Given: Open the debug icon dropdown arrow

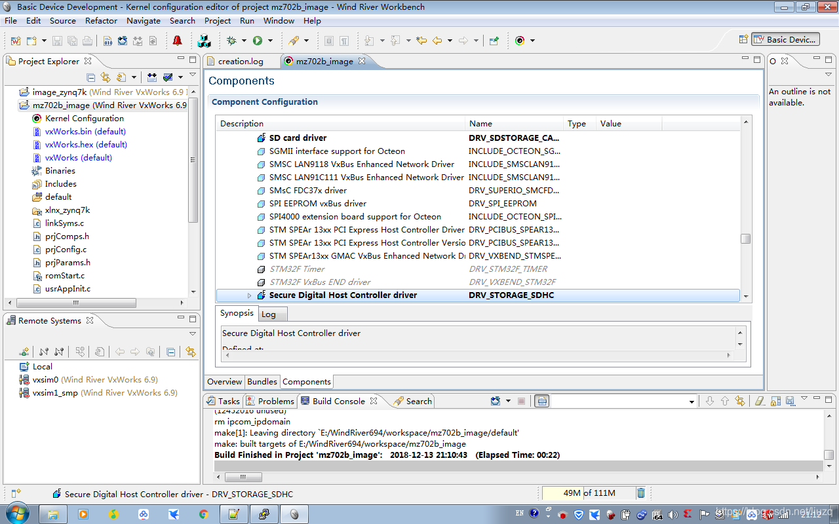Looking at the screenshot, I should (x=244, y=41).
